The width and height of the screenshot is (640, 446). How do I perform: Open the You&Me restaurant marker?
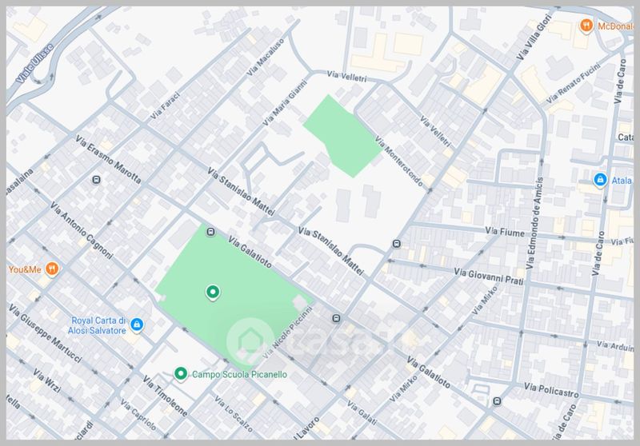click(x=52, y=268)
